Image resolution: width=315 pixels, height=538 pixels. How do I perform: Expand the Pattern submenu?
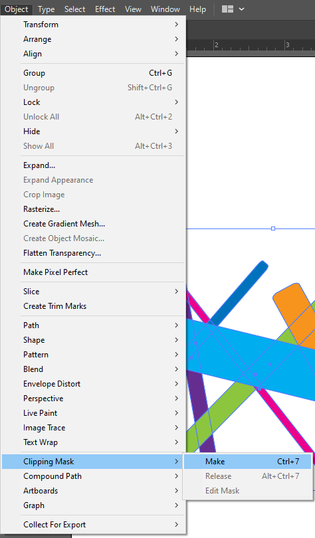pos(93,355)
